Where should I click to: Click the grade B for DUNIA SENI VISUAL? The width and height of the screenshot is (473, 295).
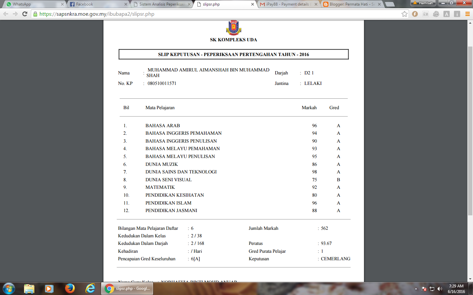pos(338,180)
